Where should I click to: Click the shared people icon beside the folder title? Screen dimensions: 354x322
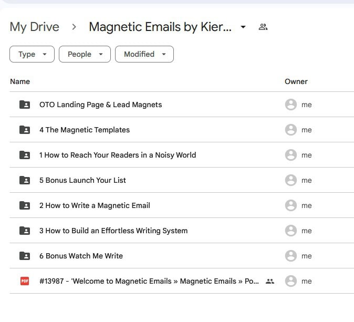pos(263,27)
